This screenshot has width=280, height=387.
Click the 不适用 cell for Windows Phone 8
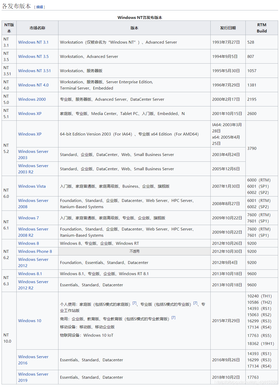[x=134, y=251]
